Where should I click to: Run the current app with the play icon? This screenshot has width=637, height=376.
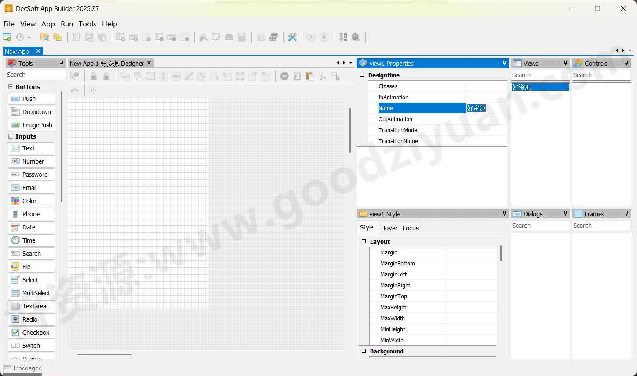(x=311, y=37)
